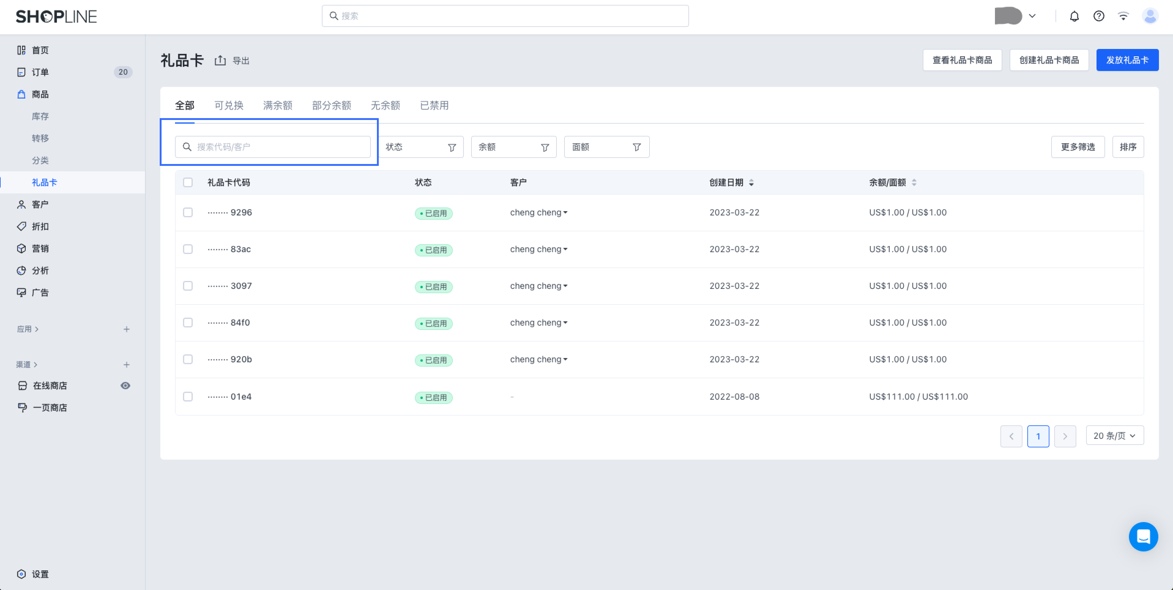Screen dimensions: 1173x590
Task: Click the 首页 home sidebar icon
Action: pos(21,50)
